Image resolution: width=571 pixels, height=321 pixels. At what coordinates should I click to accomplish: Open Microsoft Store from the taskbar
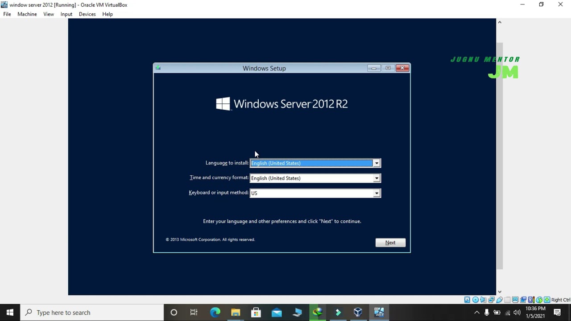click(256, 313)
